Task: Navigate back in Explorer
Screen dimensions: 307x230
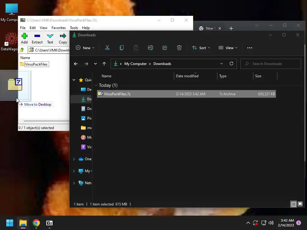Action: pyautogui.click(x=76, y=64)
